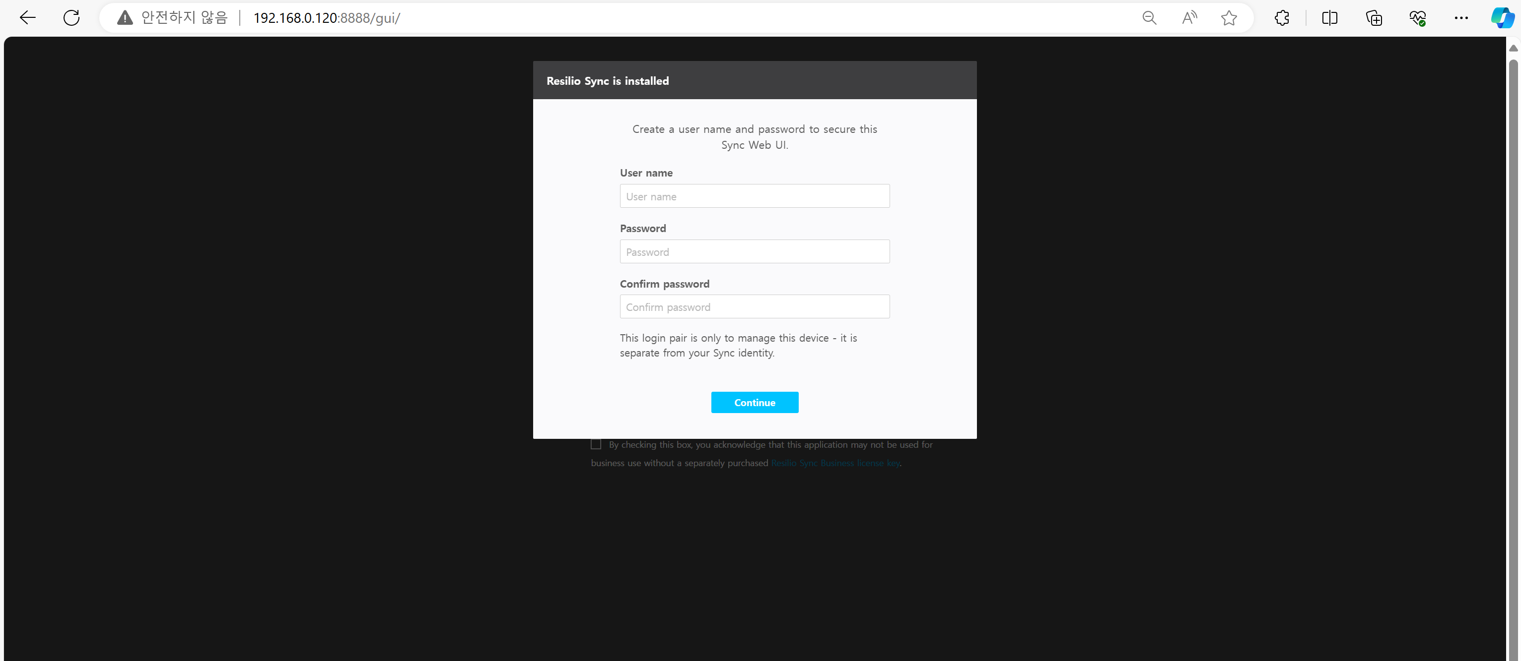Enable the business use acknowledgment checkbox
1521x661 pixels.
[596, 444]
